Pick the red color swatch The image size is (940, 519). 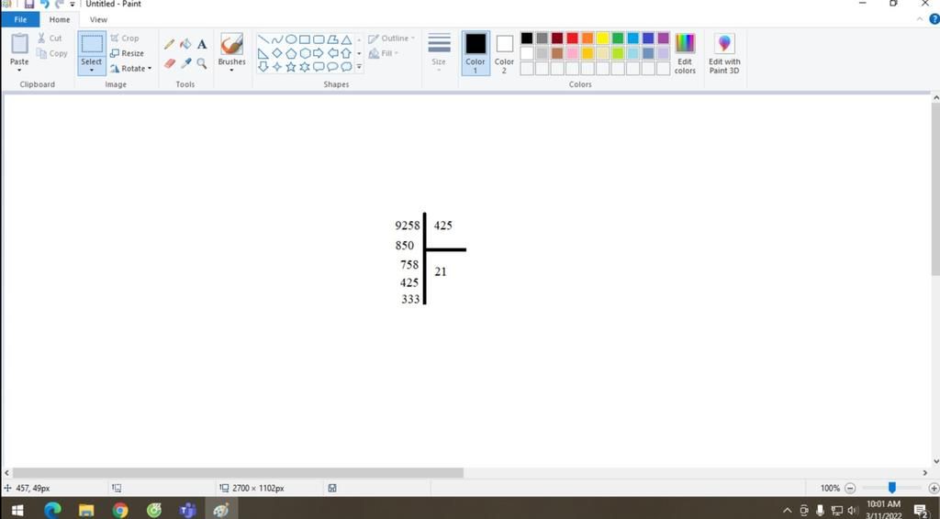(x=573, y=39)
